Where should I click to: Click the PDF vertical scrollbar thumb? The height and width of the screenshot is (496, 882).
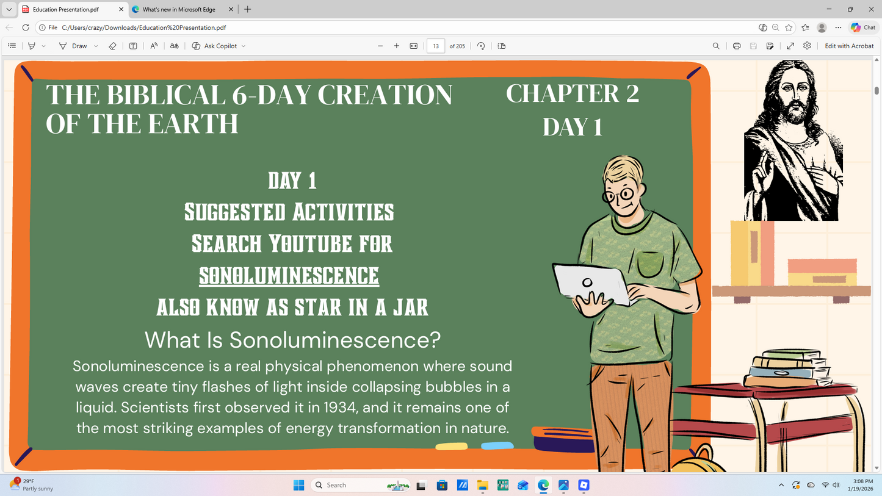coord(877,91)
